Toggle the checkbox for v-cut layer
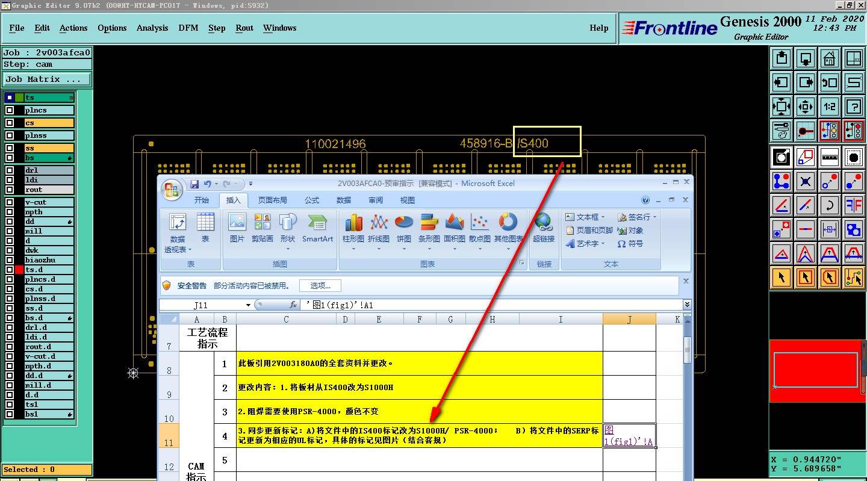The height and width of the screenshot is (481, 867). (10, 202)
